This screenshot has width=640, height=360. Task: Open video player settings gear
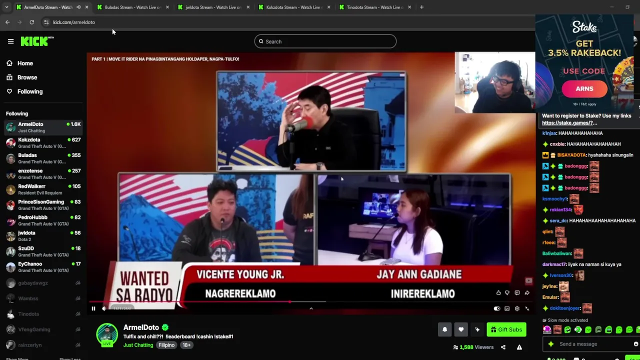[x=517, y=308]
